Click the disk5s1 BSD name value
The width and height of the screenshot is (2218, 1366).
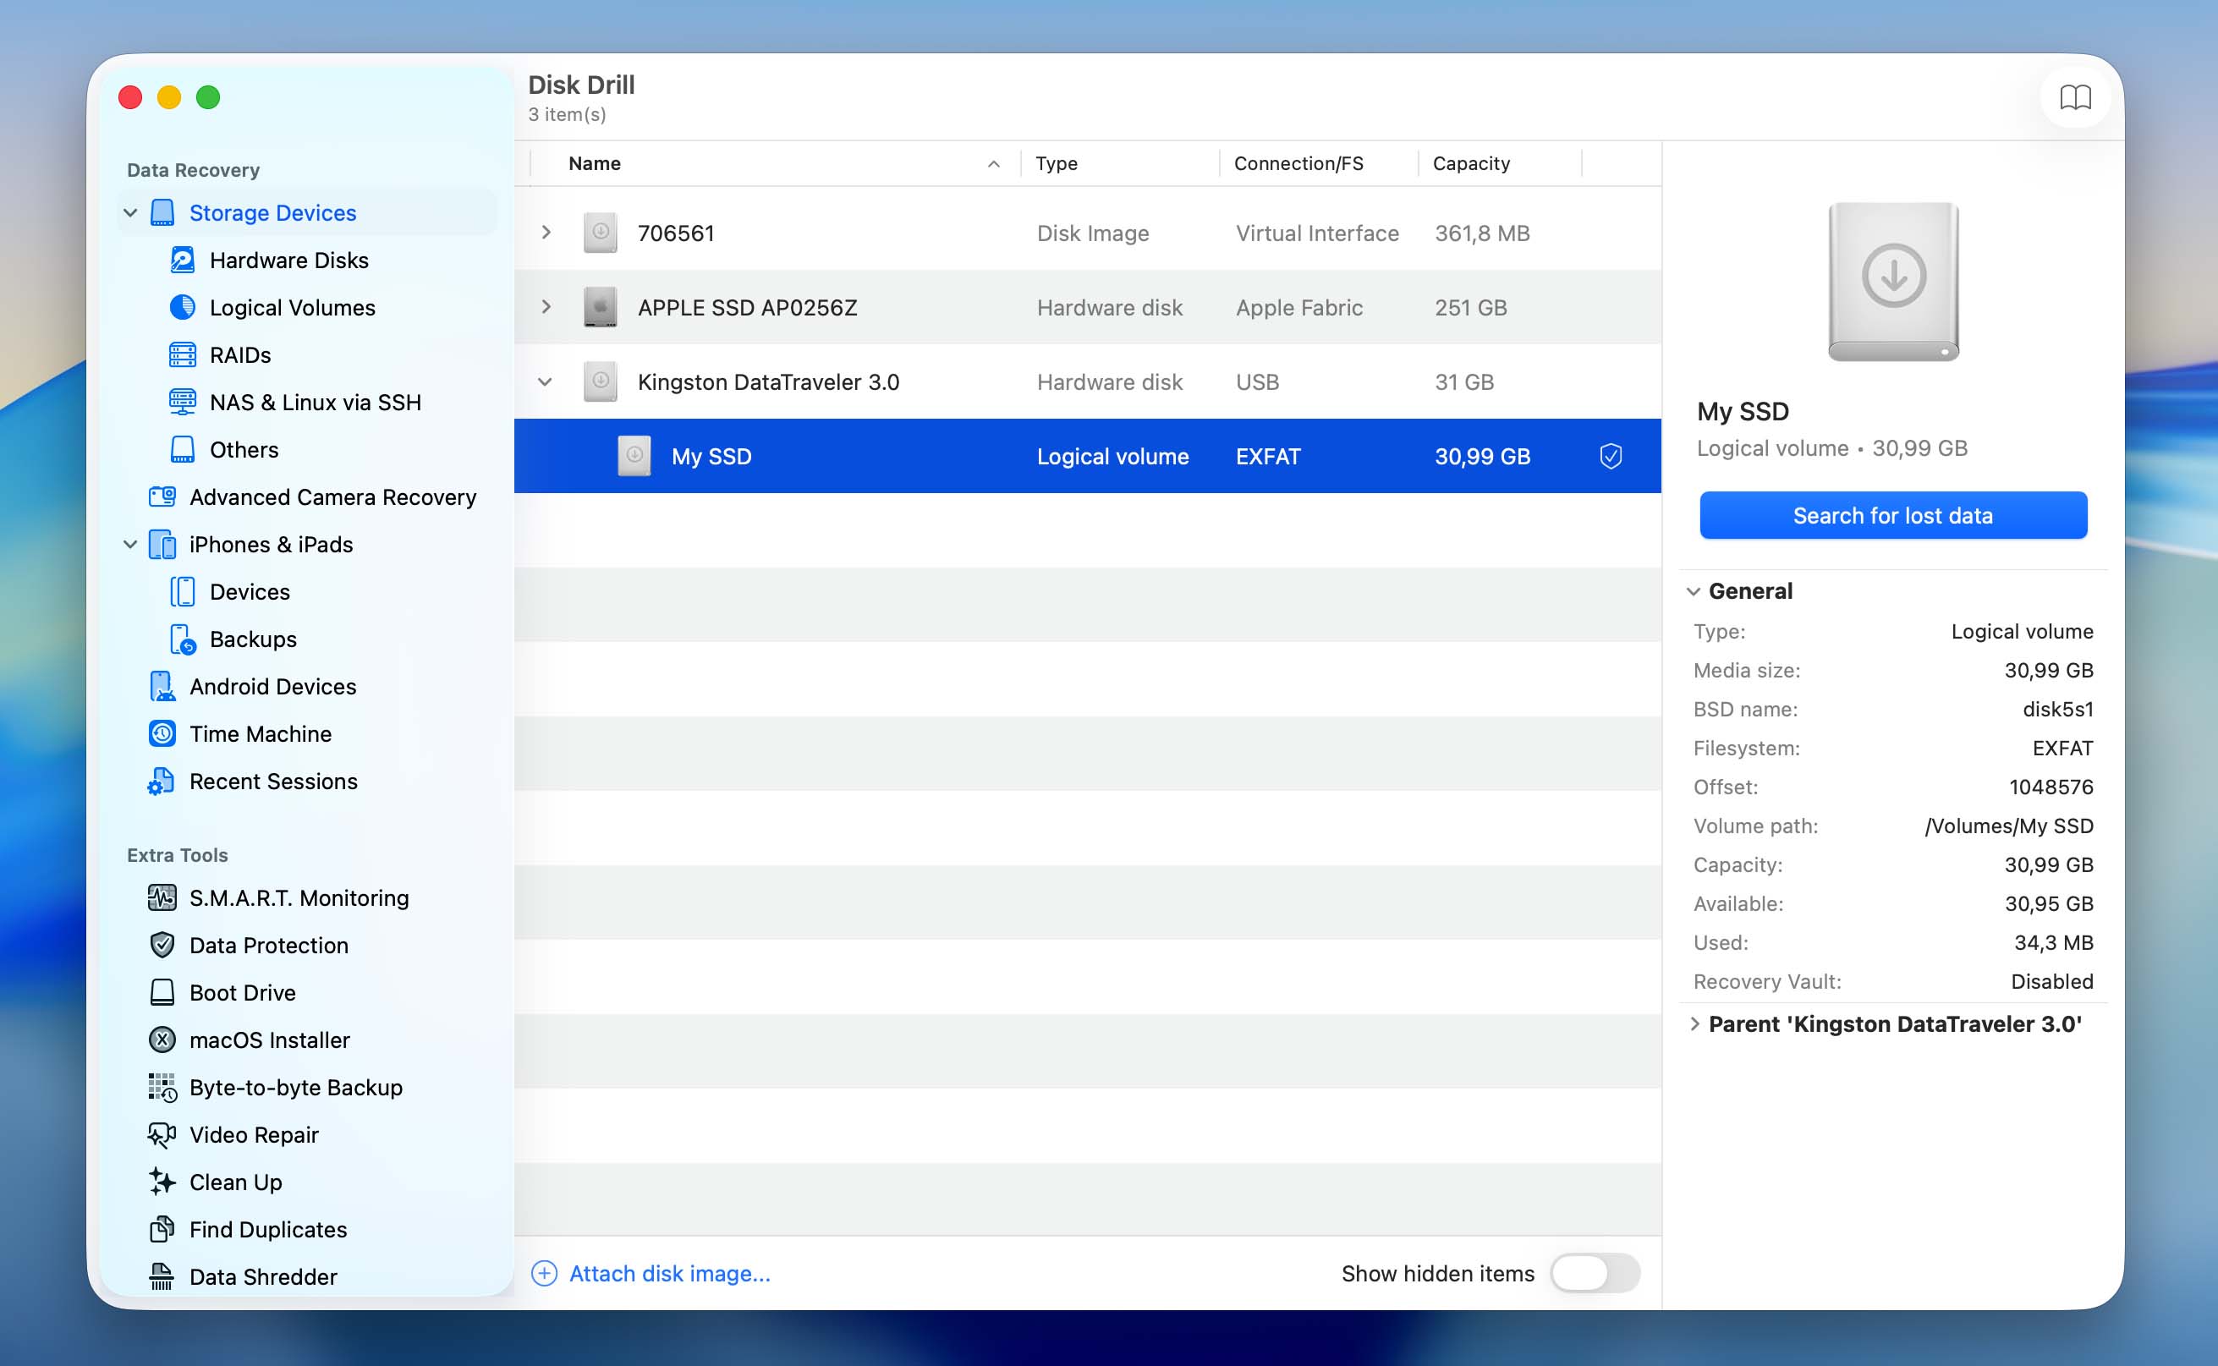(2057, 709)
